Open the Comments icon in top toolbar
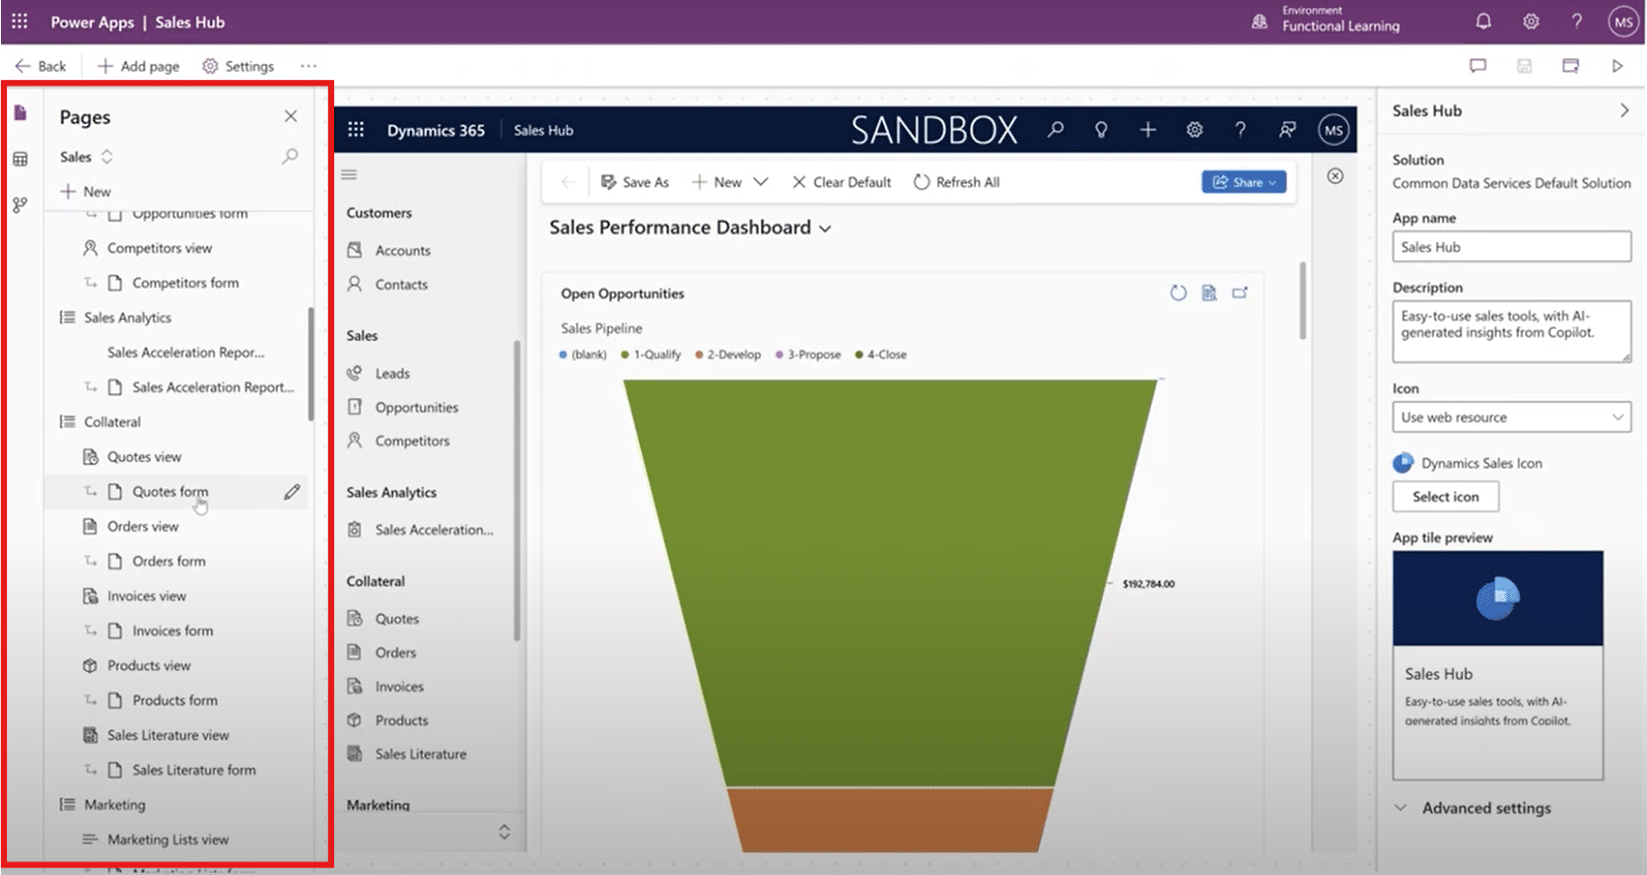 (x=1477, y=66)
